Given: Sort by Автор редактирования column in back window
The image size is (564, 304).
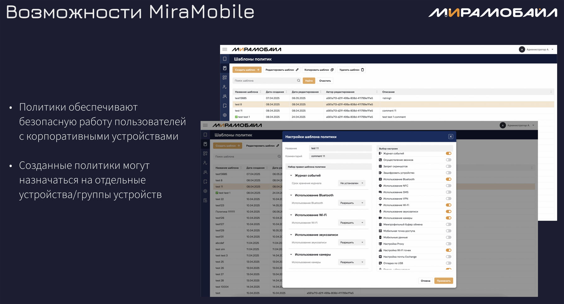Looking at the screenshot, I should point(377,92).
